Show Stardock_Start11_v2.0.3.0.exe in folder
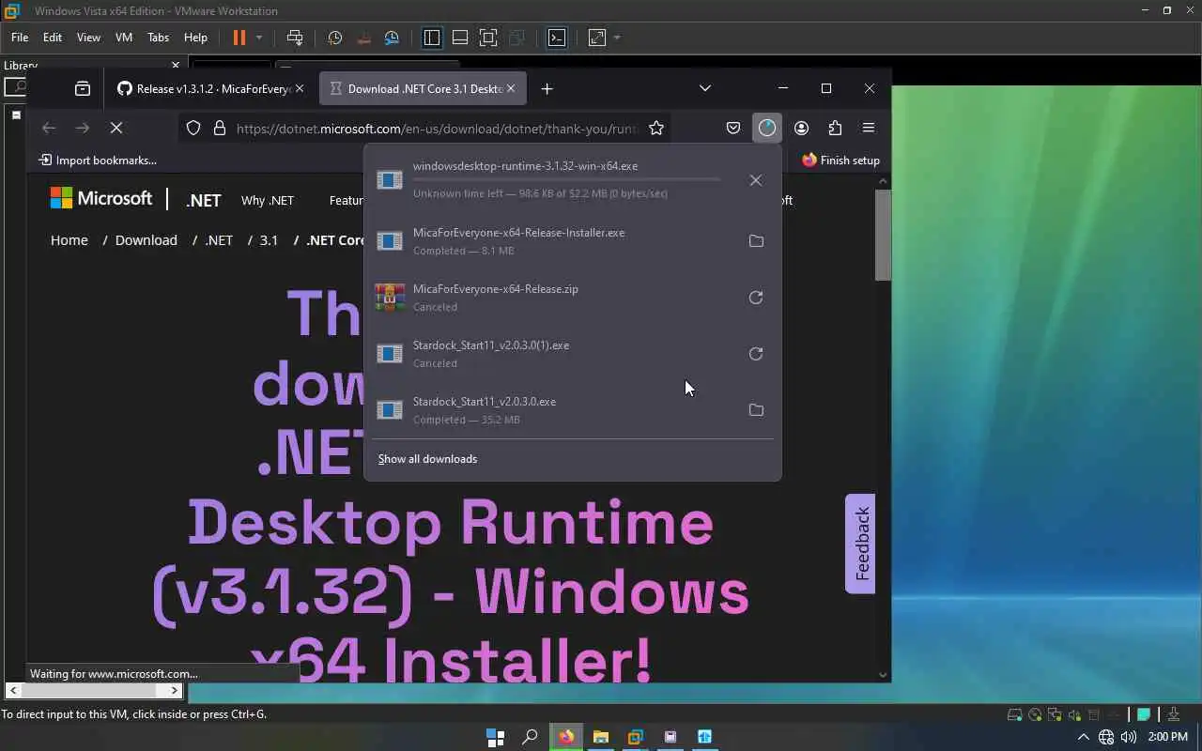Screen dimensions: 1202x751 [x=756, y=410]
